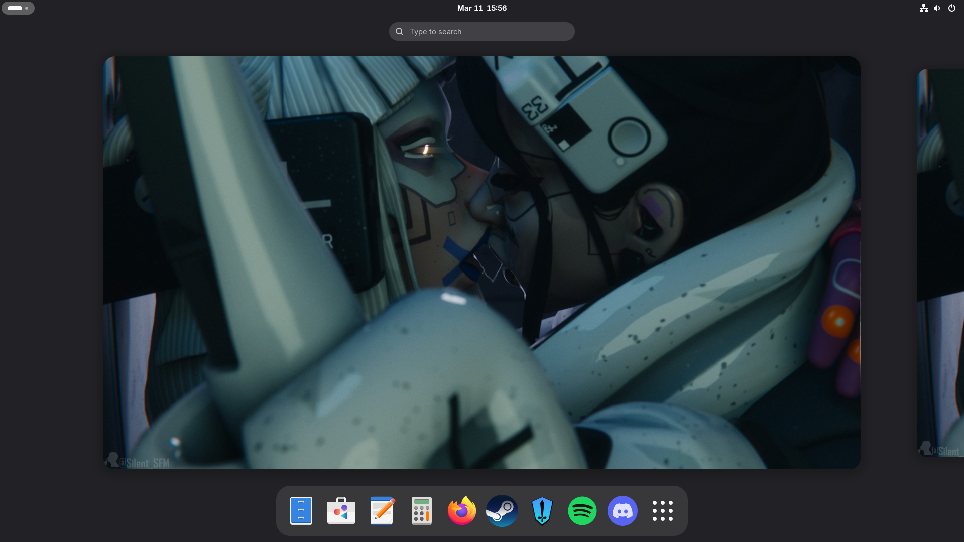The height and width of the screenshot is (542, 964).
Task: Show the all applications grid
Action: coord(663,511)
